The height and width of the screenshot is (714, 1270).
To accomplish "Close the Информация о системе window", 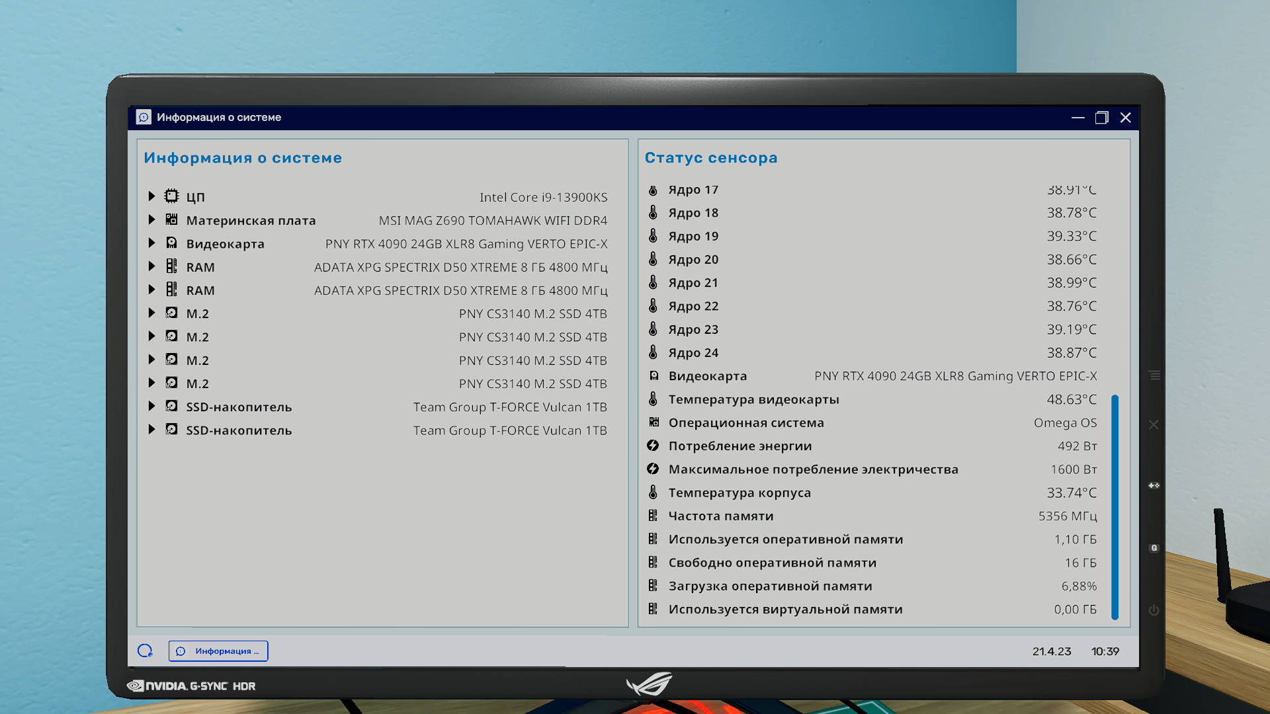I will coord(1126,118).
